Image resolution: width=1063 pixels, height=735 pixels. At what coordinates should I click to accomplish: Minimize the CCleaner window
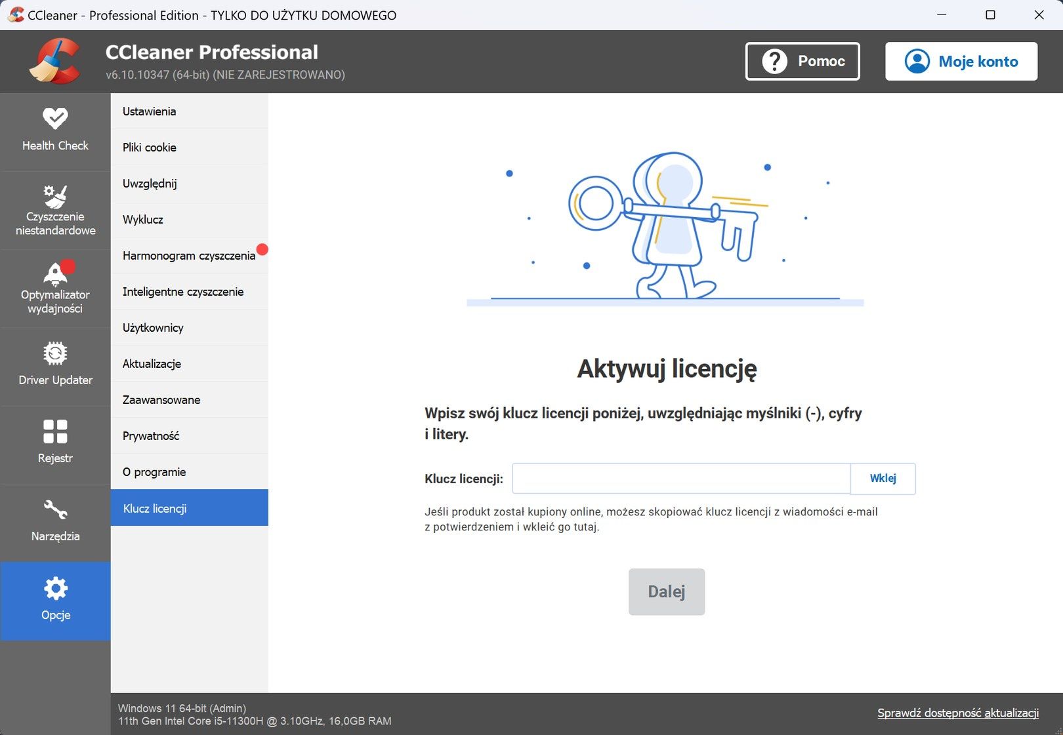(942, 14)
